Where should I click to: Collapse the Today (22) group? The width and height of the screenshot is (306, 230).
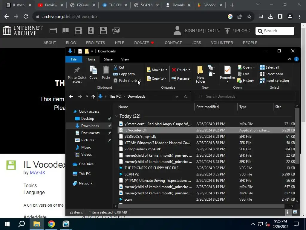(117, 116)
